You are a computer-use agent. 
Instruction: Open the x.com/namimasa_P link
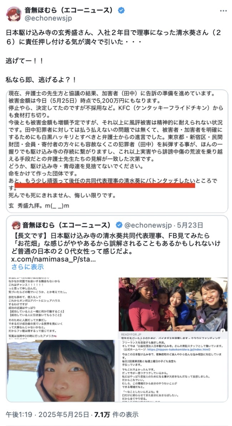(53, 259)
